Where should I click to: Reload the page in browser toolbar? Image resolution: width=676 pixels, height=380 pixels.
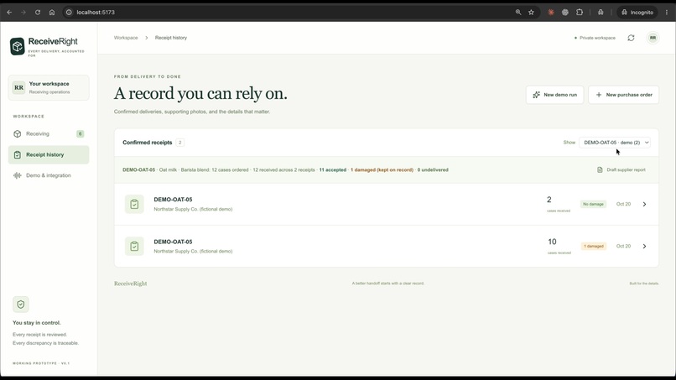coord(38,13)
